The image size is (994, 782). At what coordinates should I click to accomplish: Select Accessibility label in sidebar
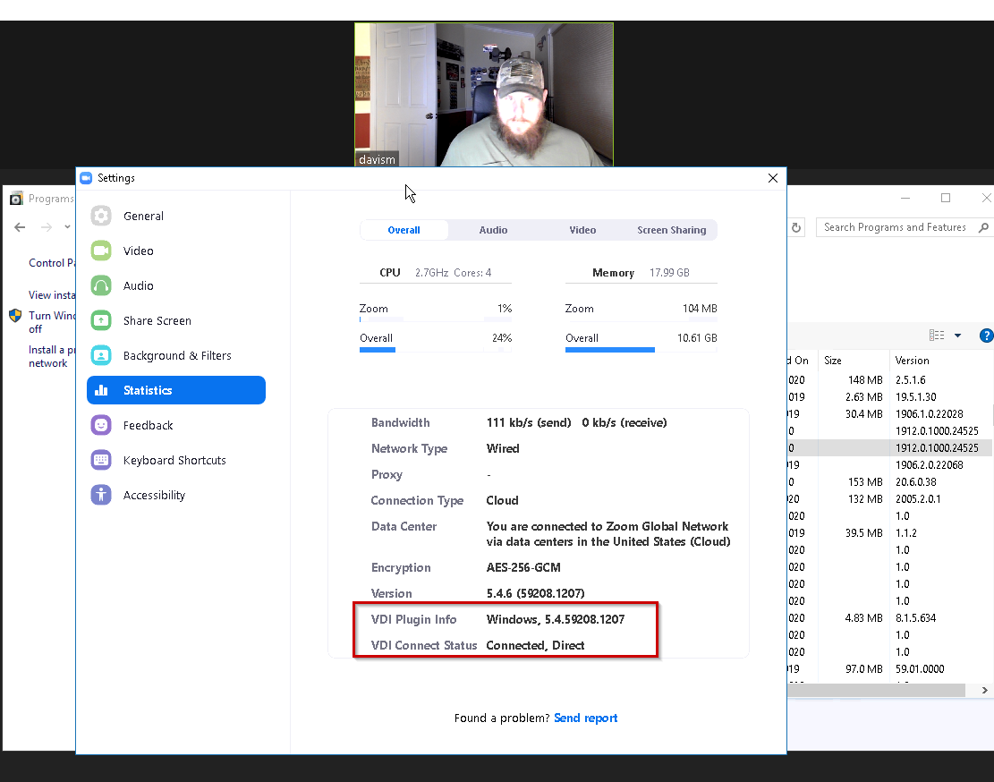tap(154, 495)
